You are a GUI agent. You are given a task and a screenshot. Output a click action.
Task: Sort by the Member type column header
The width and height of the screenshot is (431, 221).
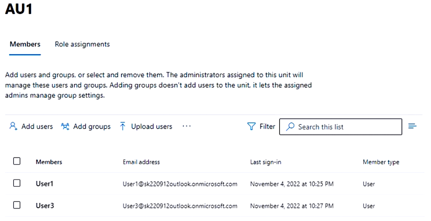point(381,162)
